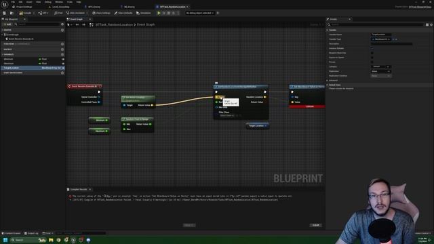
Task: Open Details panel property matrix grid icon
Action: pyautogui.click(x=427, y=24)
